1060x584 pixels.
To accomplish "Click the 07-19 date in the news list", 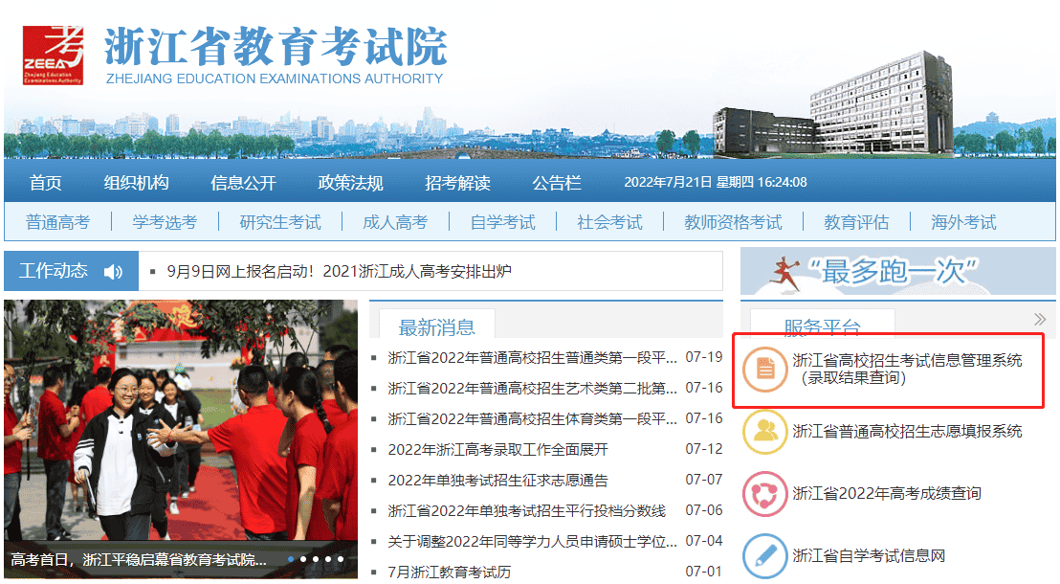I will 704,357.
